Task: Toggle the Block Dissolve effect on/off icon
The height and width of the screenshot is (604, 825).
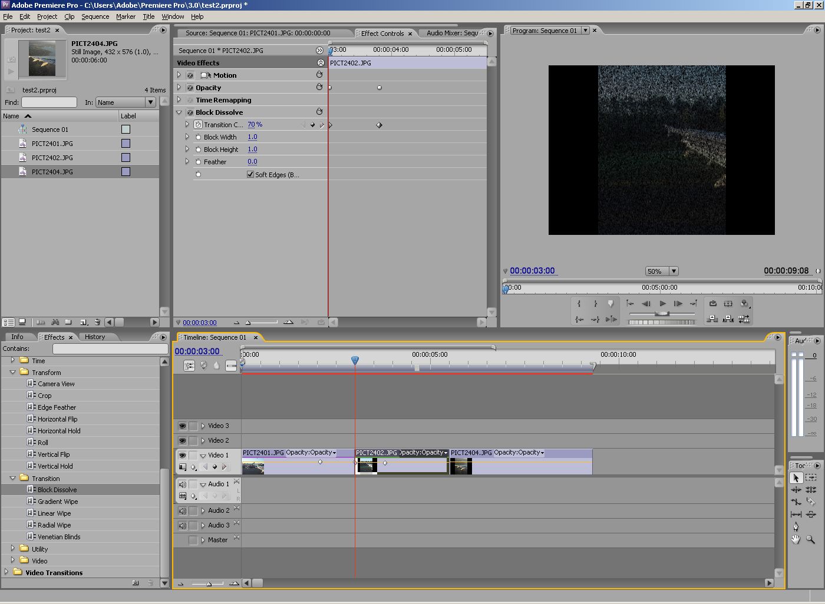Action: (190, 112)
